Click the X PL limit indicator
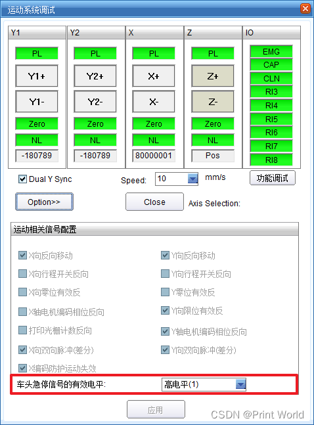This screenshot has width=314, height=425. [154, 53]
